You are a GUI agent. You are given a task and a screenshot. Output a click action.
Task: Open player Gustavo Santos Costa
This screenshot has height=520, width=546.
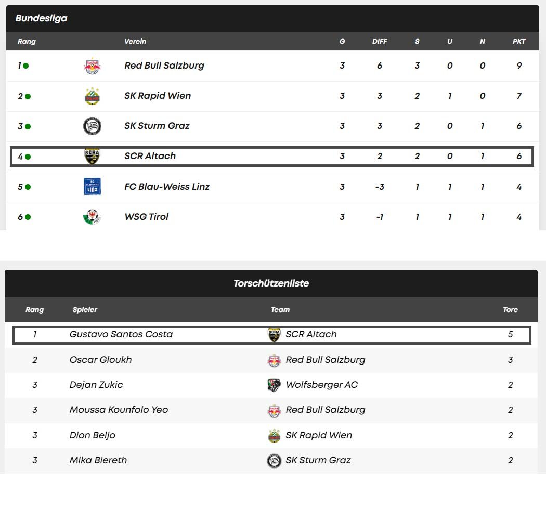[x=121, y=334]
